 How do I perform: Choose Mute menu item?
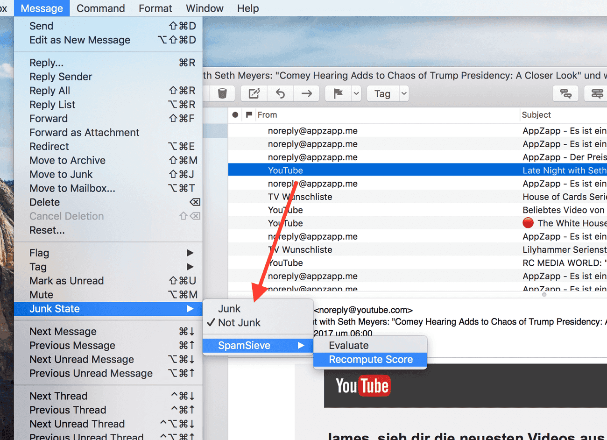coord(108,295)
